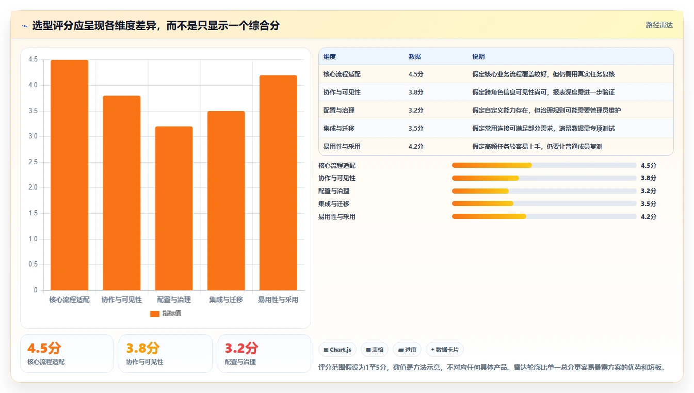Click the 指标值 legend label
This screenshot has width=694, height=393.
click(x=171, y=313)
